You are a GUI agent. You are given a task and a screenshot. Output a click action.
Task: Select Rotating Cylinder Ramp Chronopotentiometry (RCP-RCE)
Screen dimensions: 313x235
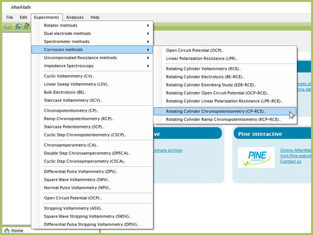(225, 119)
